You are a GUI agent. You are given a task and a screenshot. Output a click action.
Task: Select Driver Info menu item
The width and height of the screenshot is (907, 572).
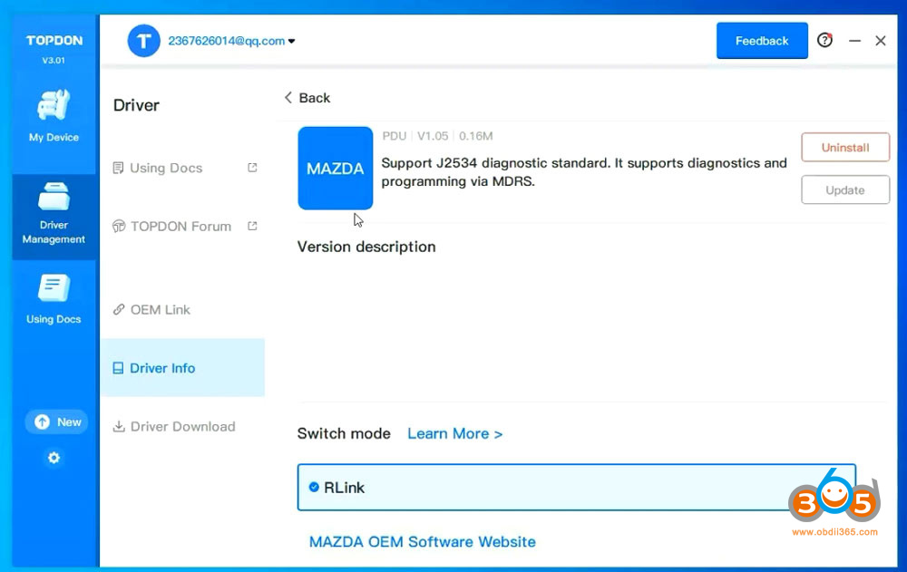point(182,368)
